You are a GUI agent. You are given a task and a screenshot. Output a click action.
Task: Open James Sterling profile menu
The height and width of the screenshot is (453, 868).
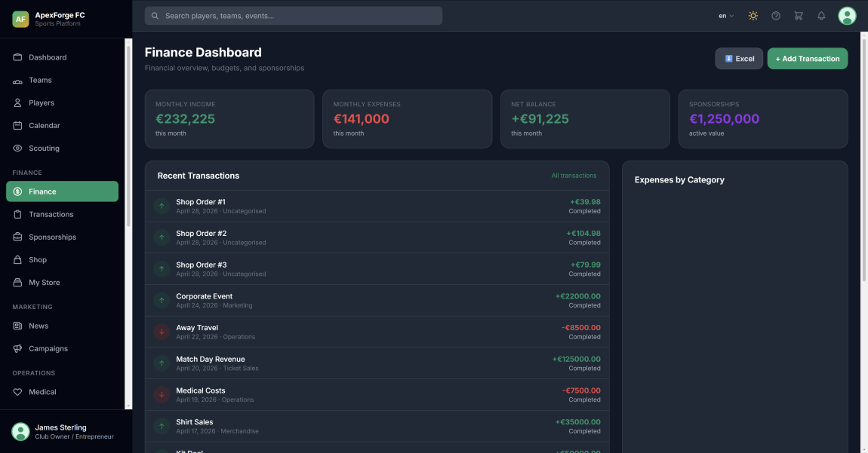(62, 431)
